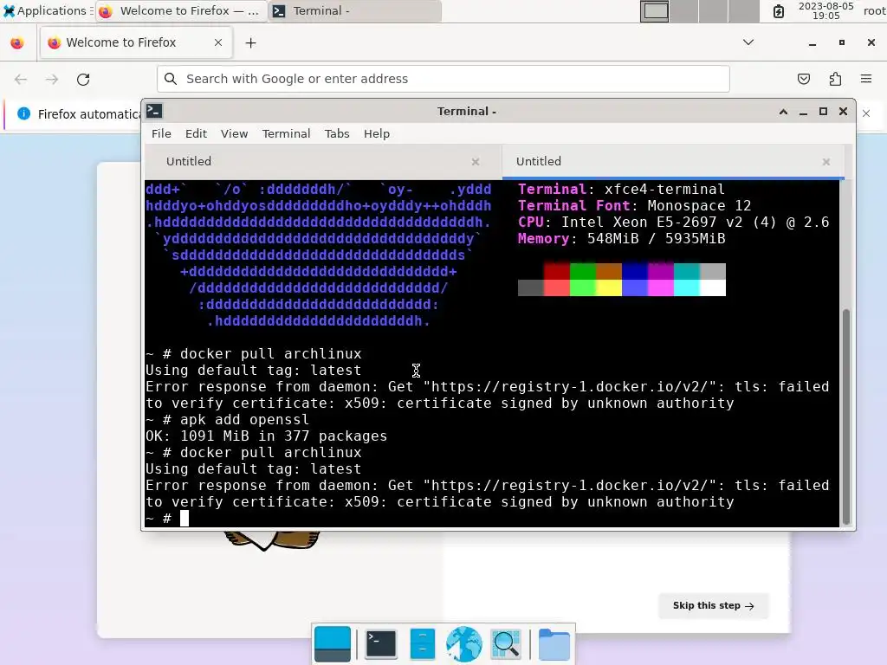Open the Terminal File menu
The width and height of the screenshot is (887, 665).
pyautogui.click(x=161, y=134)
